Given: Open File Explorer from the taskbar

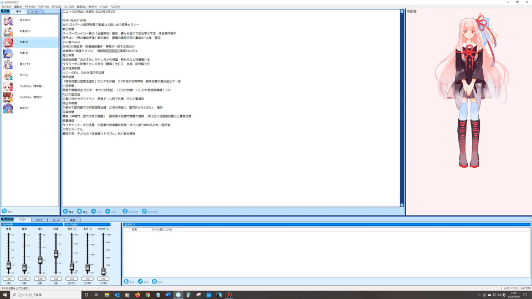Looking at the screenshot, I should tap(107, 295).
